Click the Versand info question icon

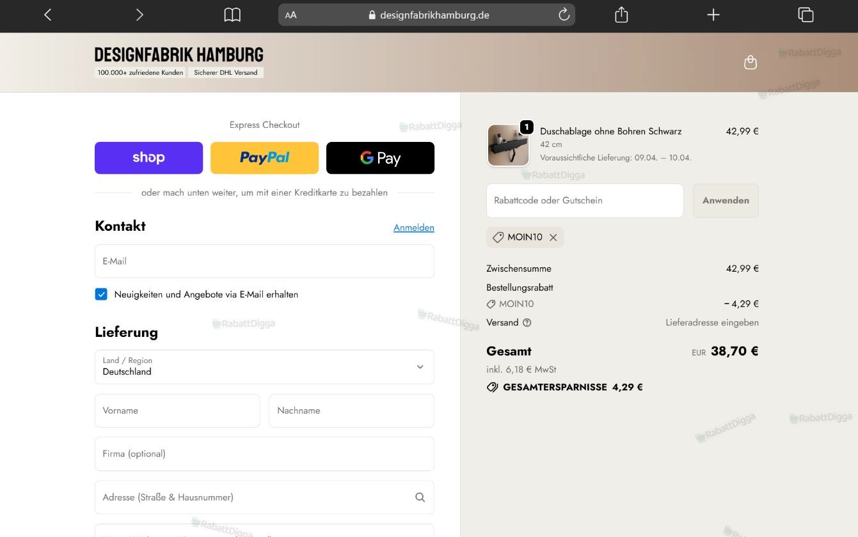pos(527,323)
